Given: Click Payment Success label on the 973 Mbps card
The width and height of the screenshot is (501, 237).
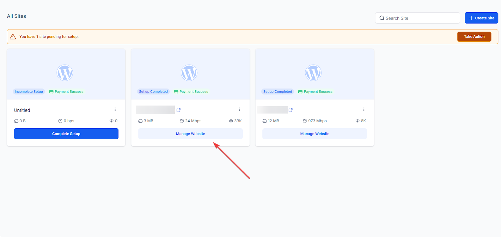Looking at the screenshot, I should [x=318, y=92].
